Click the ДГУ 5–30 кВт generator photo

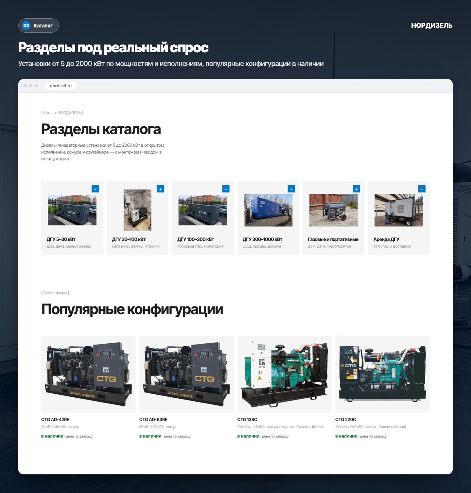[72, 210]
